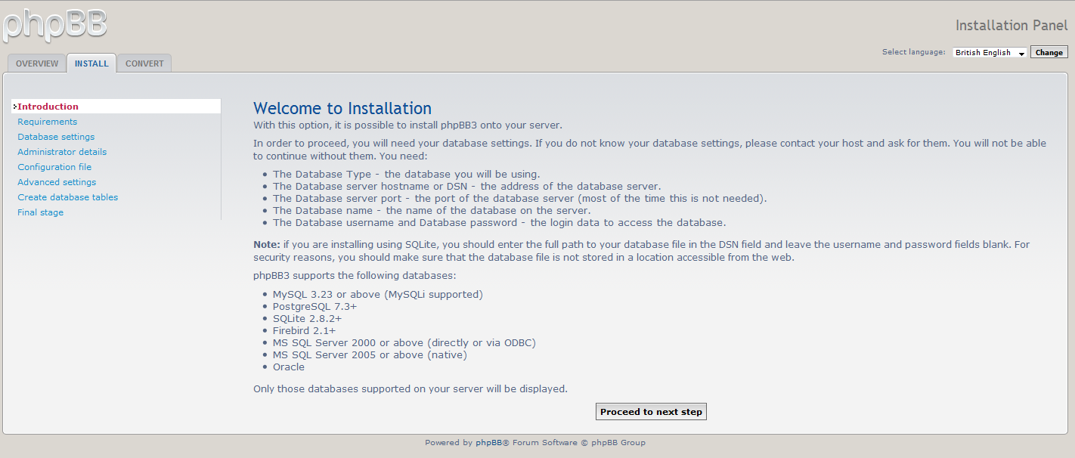Click 'phpBB3 supports the following databases' line
This screenshot has width=1075, height=458.
point(355,276)
